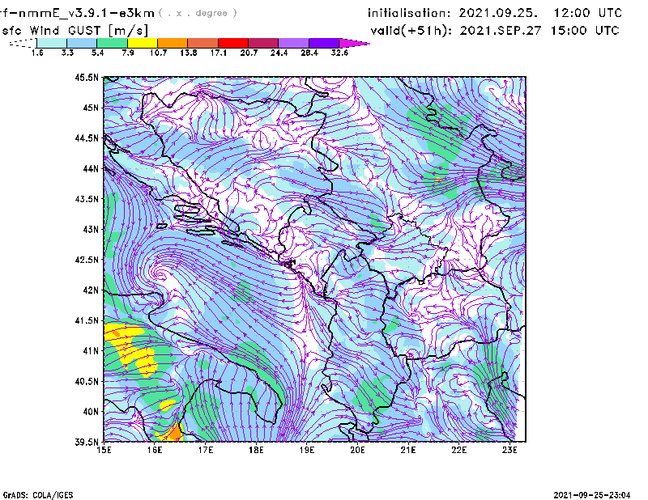Click the violet 28.4–32.6 legend swatch
648x500 pixels.
pos(324,43)
